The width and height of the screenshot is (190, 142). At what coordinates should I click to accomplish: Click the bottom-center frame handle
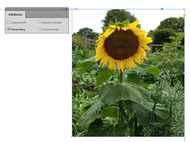coord(128,137)
